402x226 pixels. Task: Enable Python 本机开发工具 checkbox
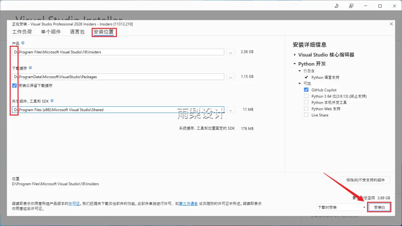[x=306, y=102]
